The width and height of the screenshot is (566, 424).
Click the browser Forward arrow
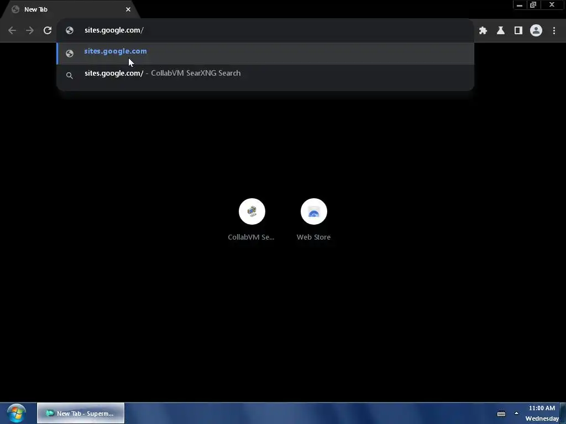(x=30, y=30)
